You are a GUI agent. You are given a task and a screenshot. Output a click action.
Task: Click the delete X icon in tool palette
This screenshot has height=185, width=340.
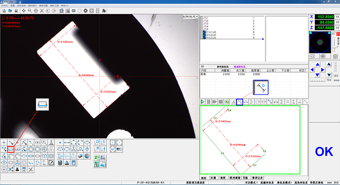(x=31, y=169)
